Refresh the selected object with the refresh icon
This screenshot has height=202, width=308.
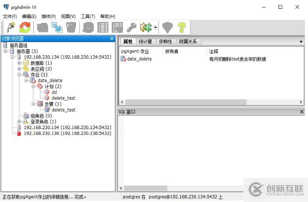coord(25,27)
